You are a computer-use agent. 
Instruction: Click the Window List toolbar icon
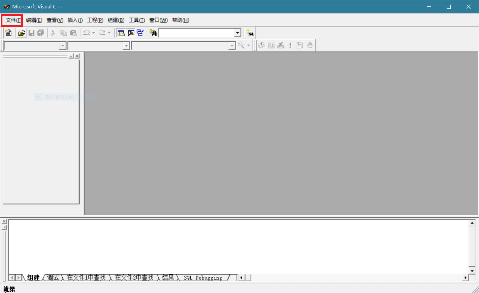(x=140, y=33)
